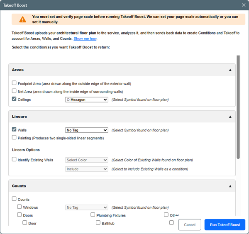The height and width of the screenshot is (234, 249).
Task: Enable the Painting checkbox
Action: [x=14, y=137]
